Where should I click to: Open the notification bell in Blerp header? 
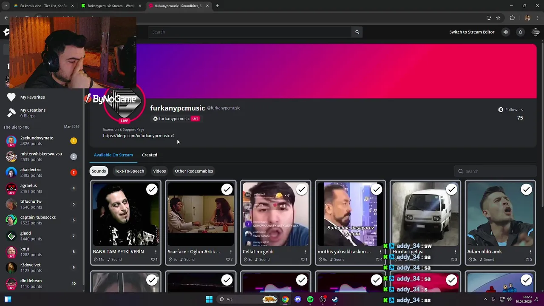[x=520, y=32]
